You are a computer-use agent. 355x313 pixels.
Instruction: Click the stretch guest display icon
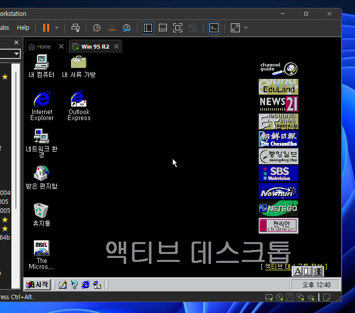[x=235, y=28]
